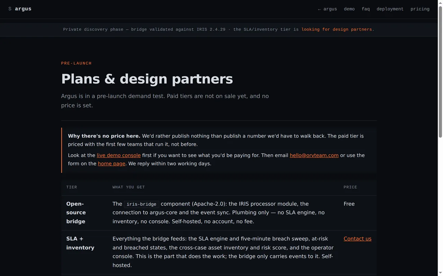Open the argus logo home link
Screen dimensions: 443x276
pyautogui.click(x=20, y=9)
